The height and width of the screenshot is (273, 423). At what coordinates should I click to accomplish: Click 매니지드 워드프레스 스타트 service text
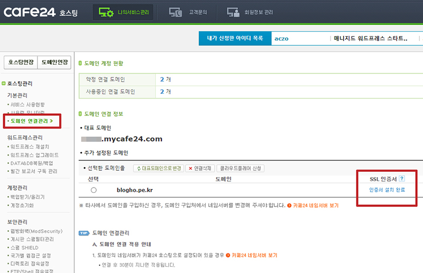[x=371, y=38]
